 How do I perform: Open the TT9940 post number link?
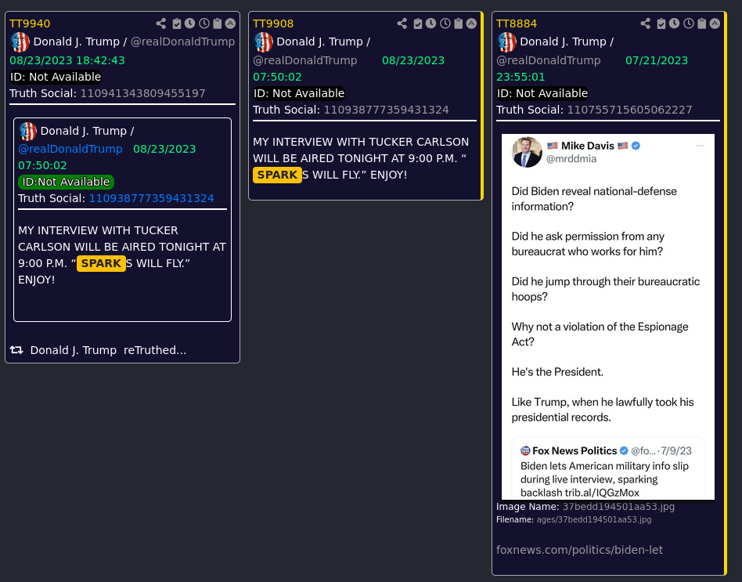click(30, 23)
